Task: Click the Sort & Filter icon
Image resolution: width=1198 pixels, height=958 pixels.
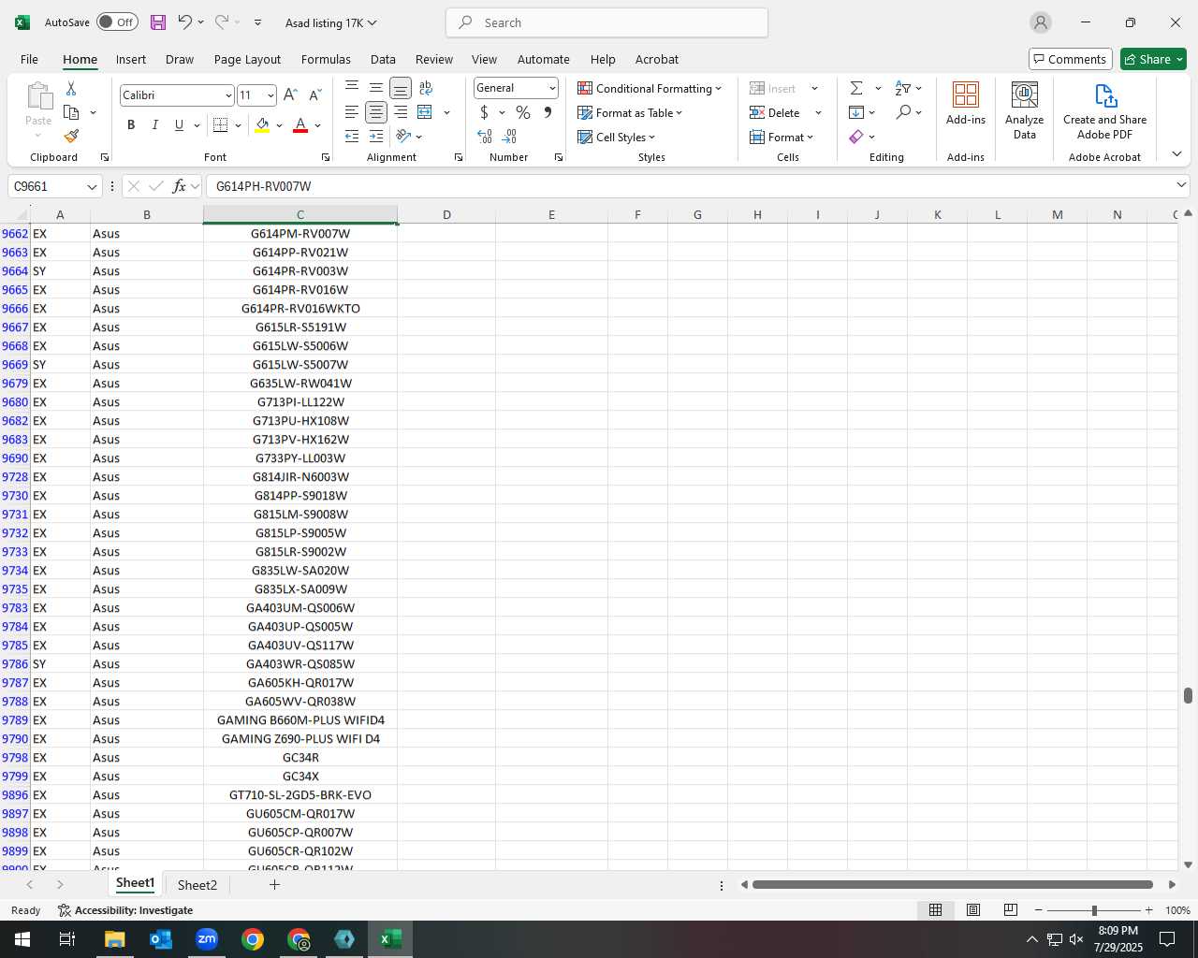Action: click(903, 88)
